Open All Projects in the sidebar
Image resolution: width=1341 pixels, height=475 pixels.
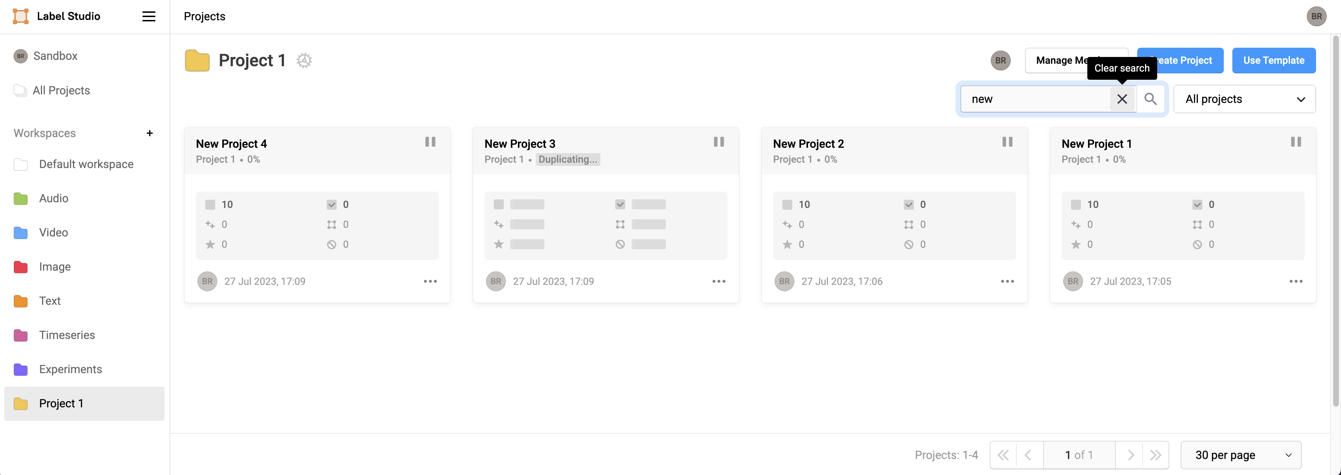pyautogui.click(x=61, y=90)
